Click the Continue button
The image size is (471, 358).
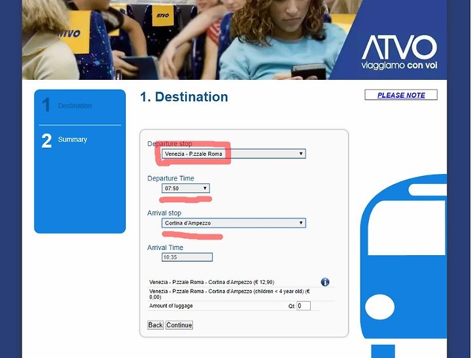(x=179, y=325)
